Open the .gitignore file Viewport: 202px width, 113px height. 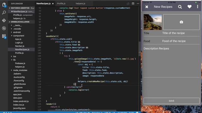pos(18,88)
